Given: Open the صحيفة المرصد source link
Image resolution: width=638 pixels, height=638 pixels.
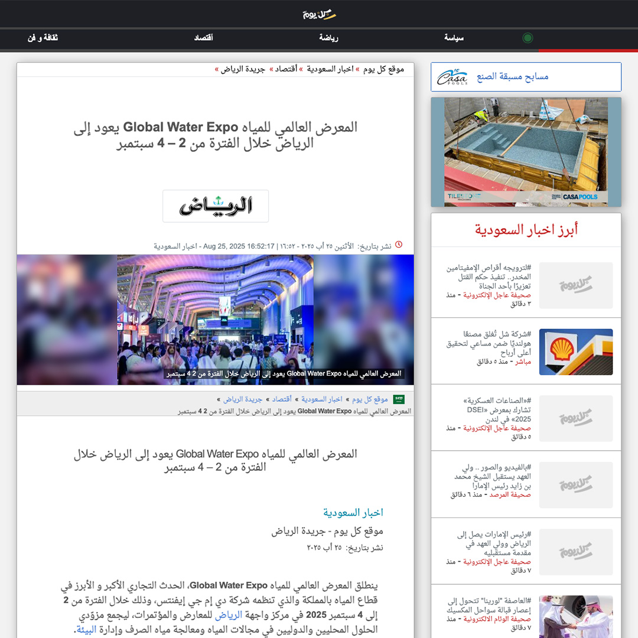Looking at the screenshot, I should [x=510, y=495].
